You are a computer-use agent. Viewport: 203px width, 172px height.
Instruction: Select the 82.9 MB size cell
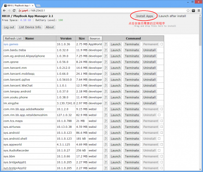click(x=82, y=115)
